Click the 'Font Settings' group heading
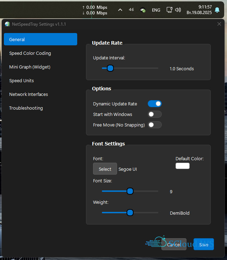 109,144
